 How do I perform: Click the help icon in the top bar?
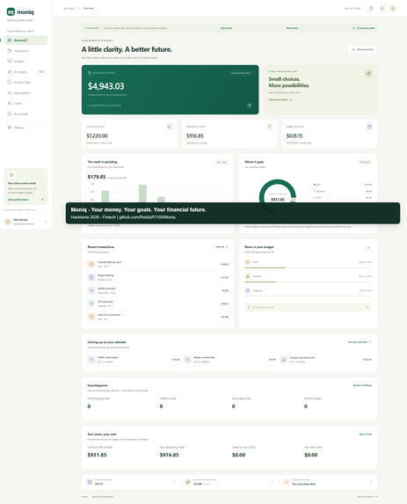(x=371, y=9)
